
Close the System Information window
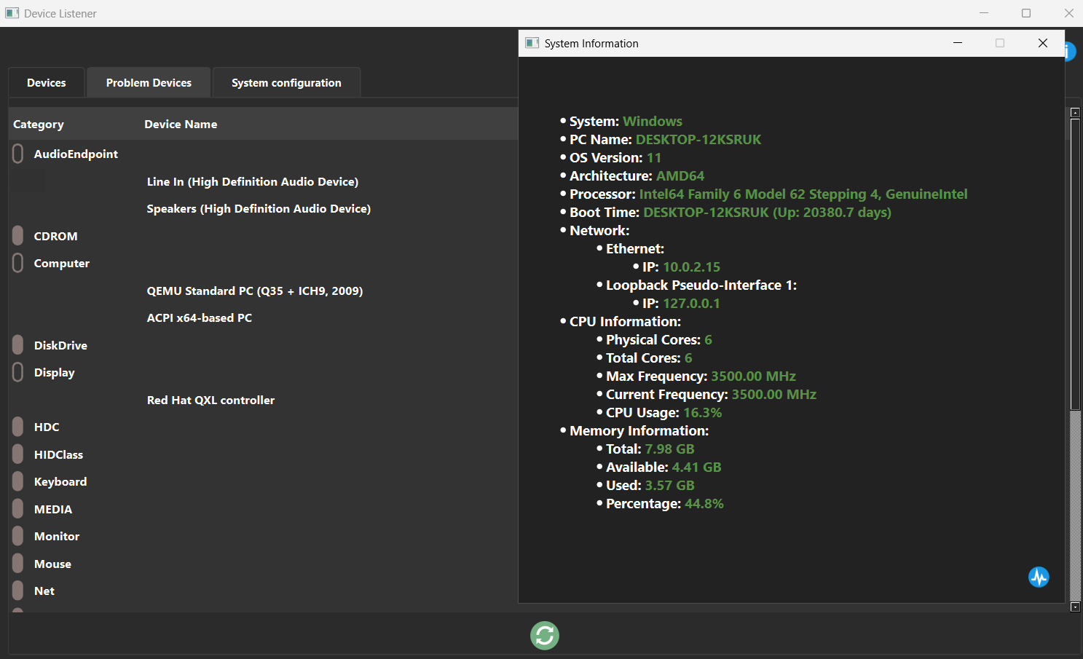tap(1042, 44)
